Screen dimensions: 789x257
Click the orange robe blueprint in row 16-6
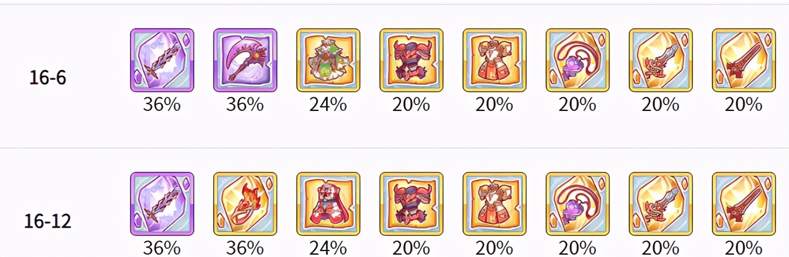(x=495, y=60)
